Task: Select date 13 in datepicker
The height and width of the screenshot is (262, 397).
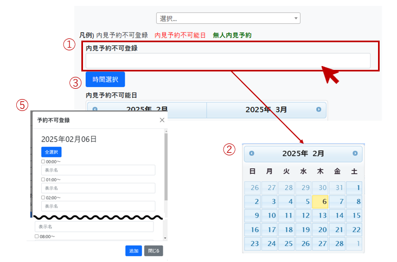Action: pyautogui.click(x=321, y=215)
